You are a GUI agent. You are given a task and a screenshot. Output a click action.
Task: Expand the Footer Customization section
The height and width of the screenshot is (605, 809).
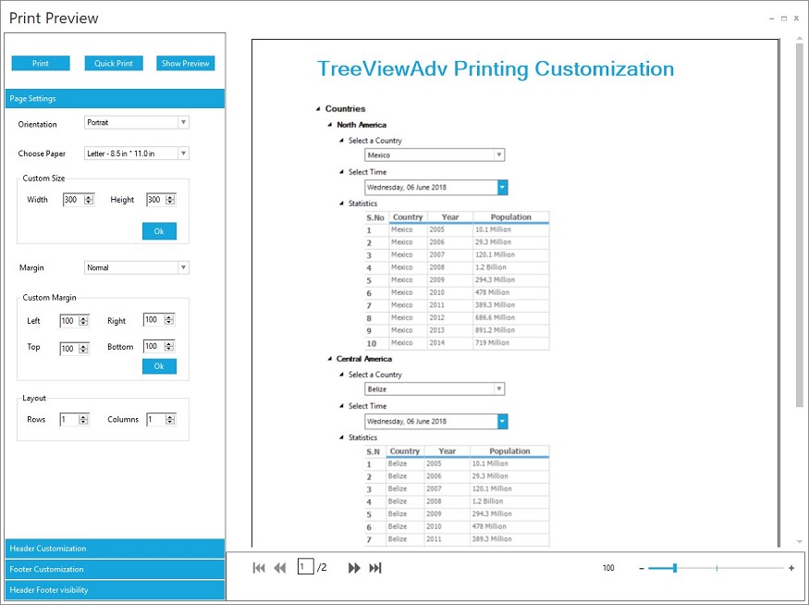[115, 569]
